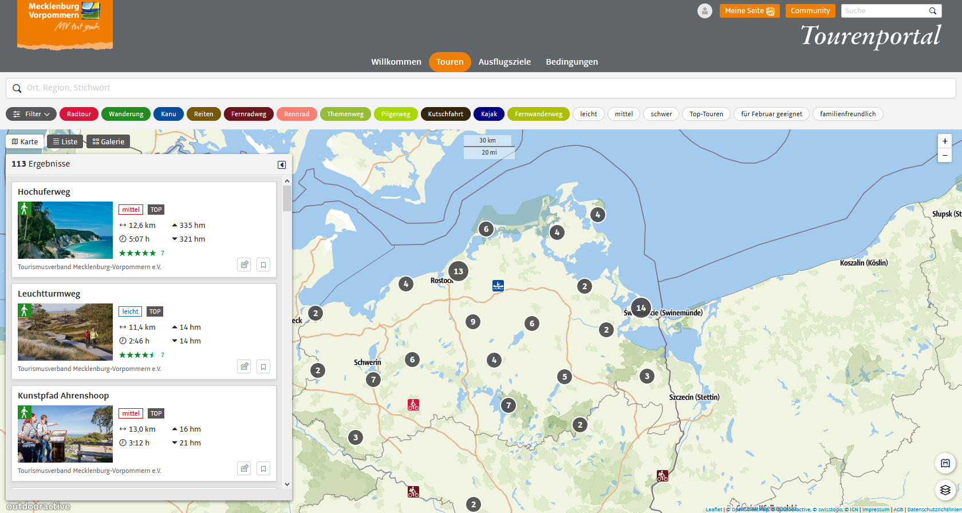Enable the Top-Touren filter
Image resolution: width=962 pixels, height=513 pixels.
tap(706, 114)
